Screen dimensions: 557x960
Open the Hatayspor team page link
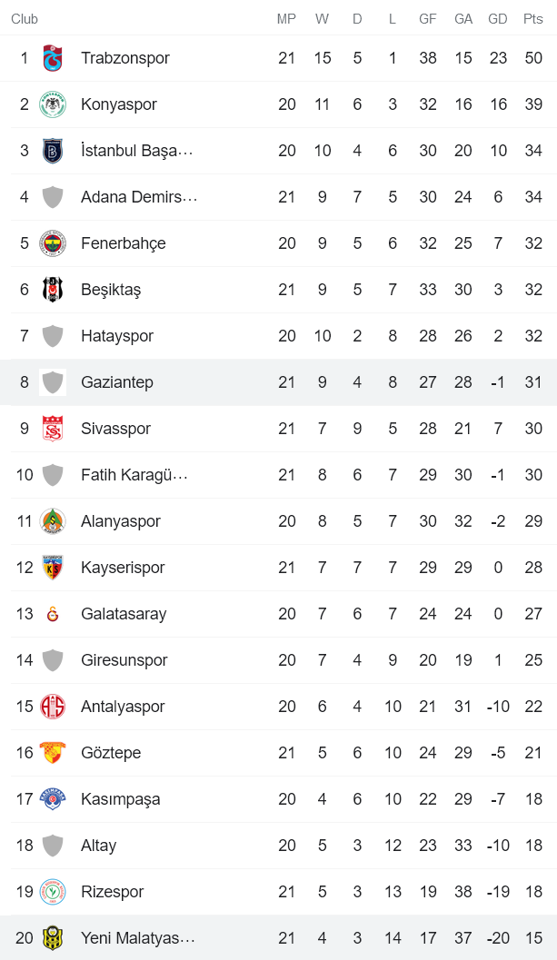(117, 335)
